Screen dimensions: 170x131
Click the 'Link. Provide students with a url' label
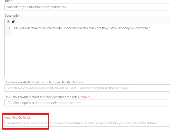(x=38, y=82)
